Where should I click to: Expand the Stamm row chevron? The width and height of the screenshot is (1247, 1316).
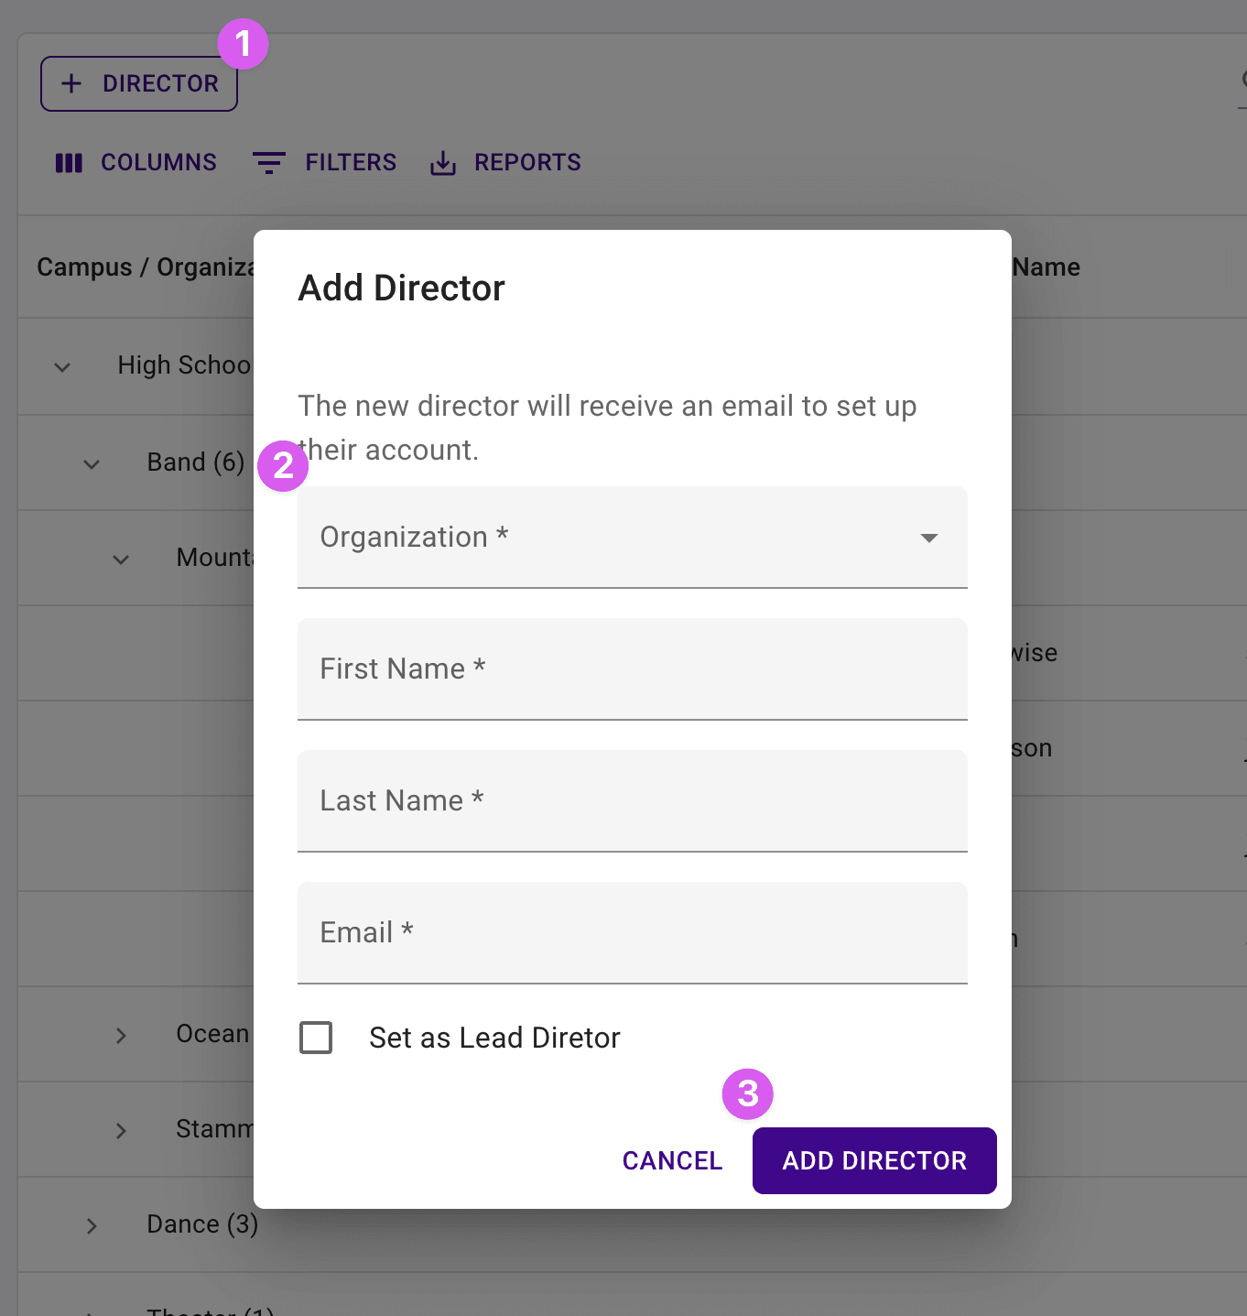click(121, 1131)
